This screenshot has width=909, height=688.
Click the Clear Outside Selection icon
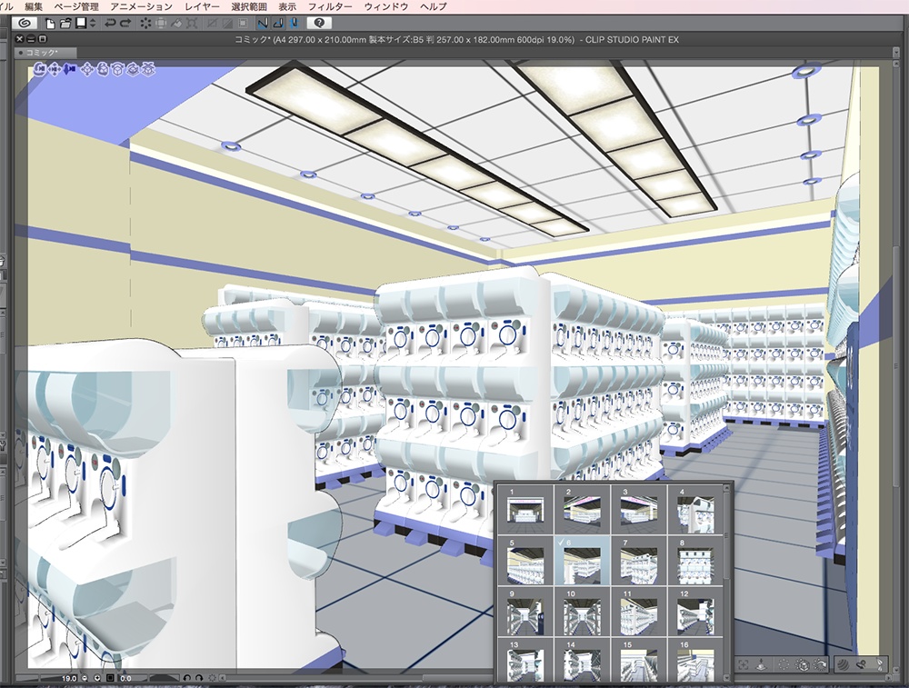pyautogui.click(x=161, y=24)
